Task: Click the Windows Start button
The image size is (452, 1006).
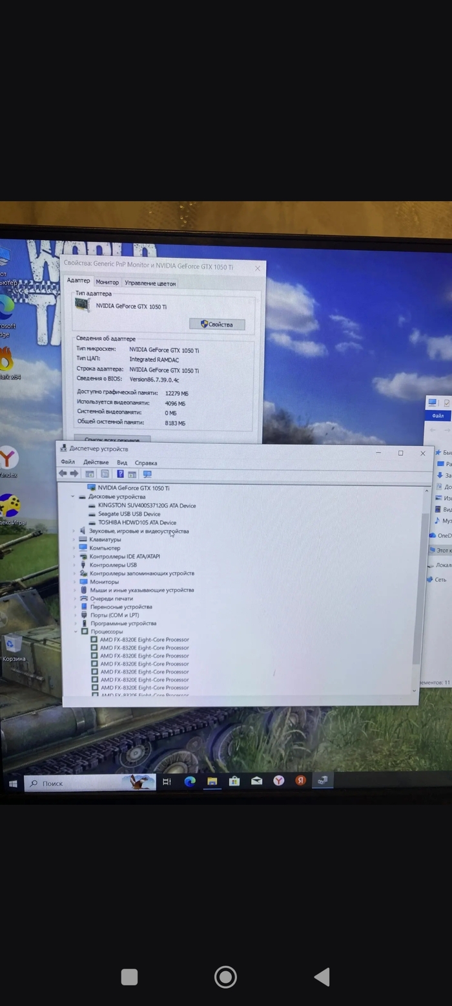Action: click(13, 784)
